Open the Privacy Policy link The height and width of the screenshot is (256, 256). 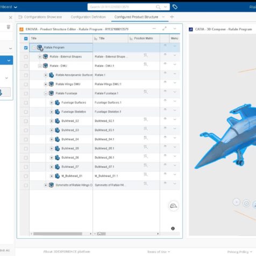point(239,252)
